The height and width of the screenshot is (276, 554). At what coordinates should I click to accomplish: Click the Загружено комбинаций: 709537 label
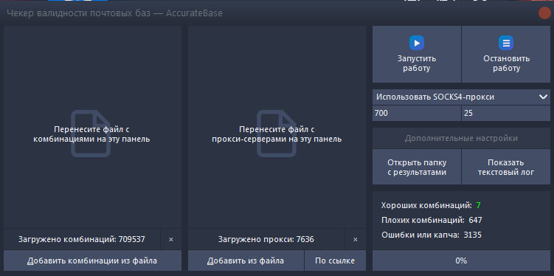[x=82, y=240]
